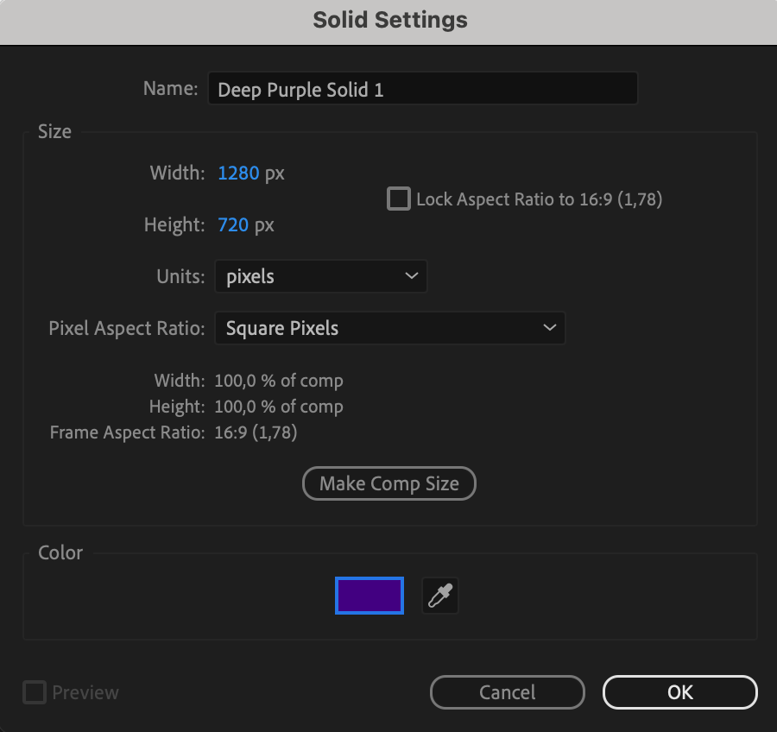Screen dimensions: 777x732
Task: Click the Make Comp Size button
Action: point(389,483)
